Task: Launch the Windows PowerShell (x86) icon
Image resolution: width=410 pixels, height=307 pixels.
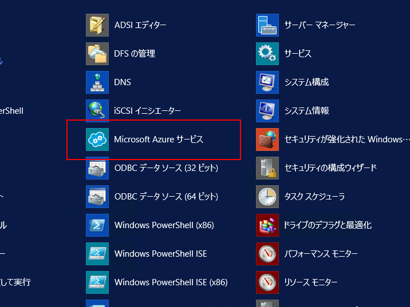Action: click(x=97, y=225)
